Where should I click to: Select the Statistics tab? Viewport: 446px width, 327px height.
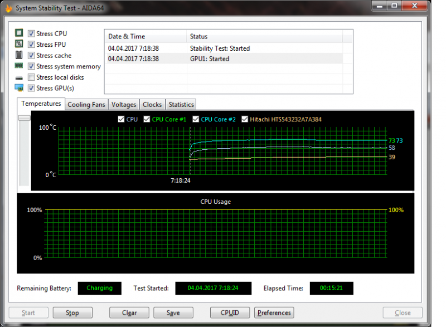point(181,105)
